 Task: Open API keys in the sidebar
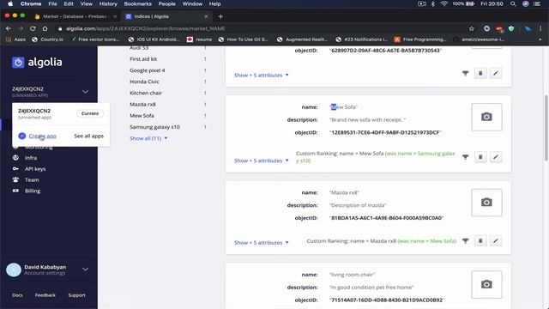tap(35, 169)
